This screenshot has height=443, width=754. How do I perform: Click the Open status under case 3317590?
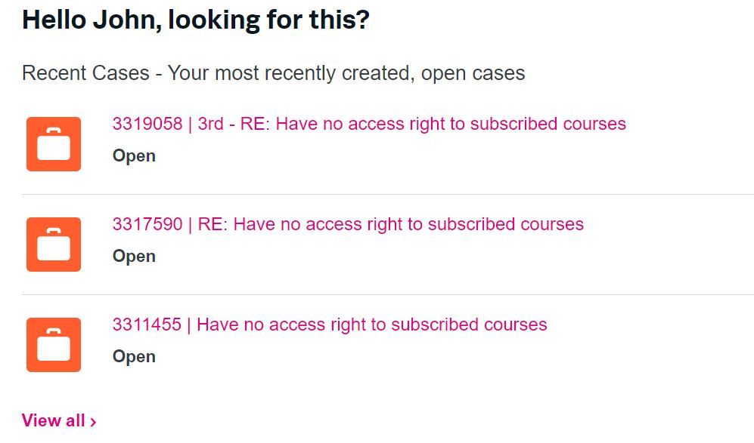pyautogui.click(x=134, y=257)
